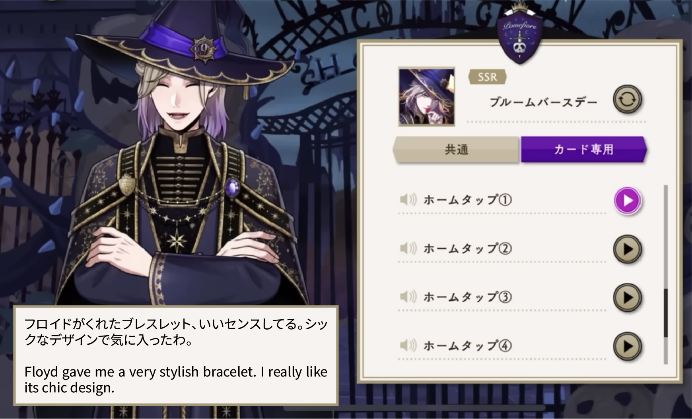The image size is (692, 419).
Task: Play the ホームタップ① voice line
Action: pyautogui.click(x=627, y=201)
